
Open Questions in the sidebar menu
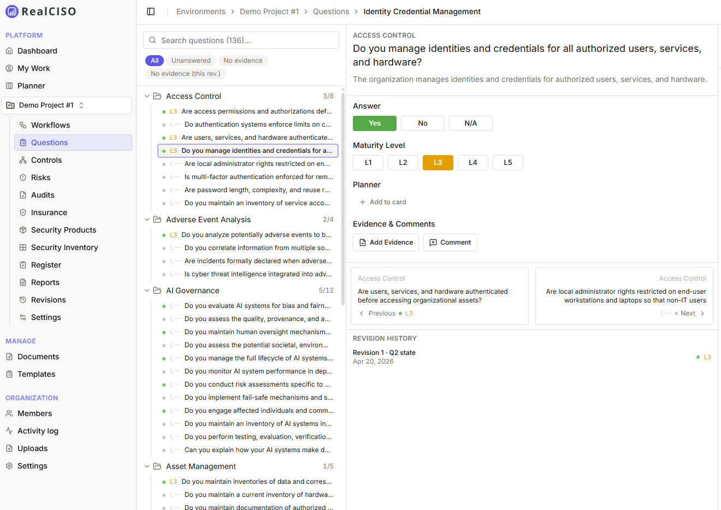point(73,143)
